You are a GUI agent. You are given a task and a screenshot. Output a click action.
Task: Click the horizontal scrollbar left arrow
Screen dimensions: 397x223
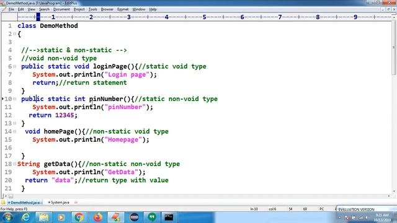pos(6,196)
